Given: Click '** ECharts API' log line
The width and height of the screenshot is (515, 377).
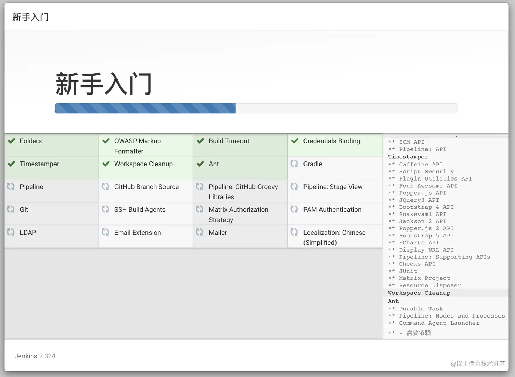Looking at the screenshot, I should click(x=413, y=243).
